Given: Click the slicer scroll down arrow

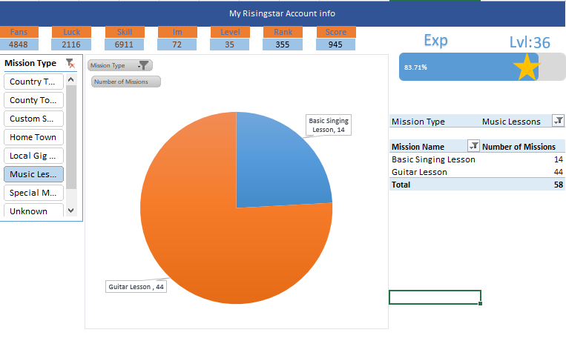Looking at the screenshot, I should (71, 211).
